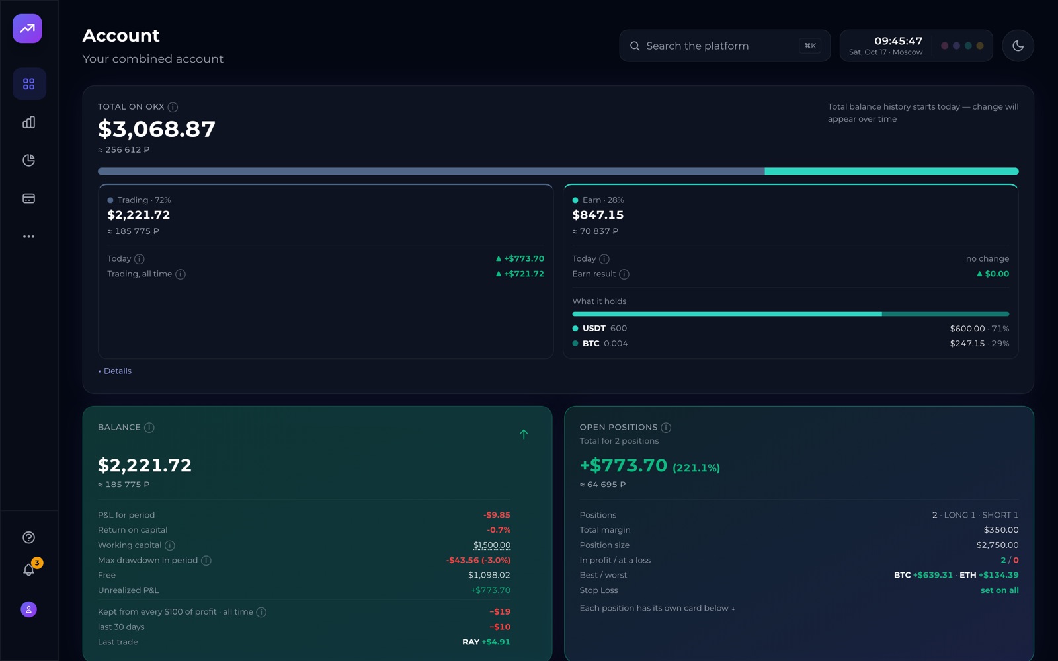Viewport: 1058px width, 661px height.
Task: Click the Trading portion of the total balance bar
Action: click(x=431, y=171)
